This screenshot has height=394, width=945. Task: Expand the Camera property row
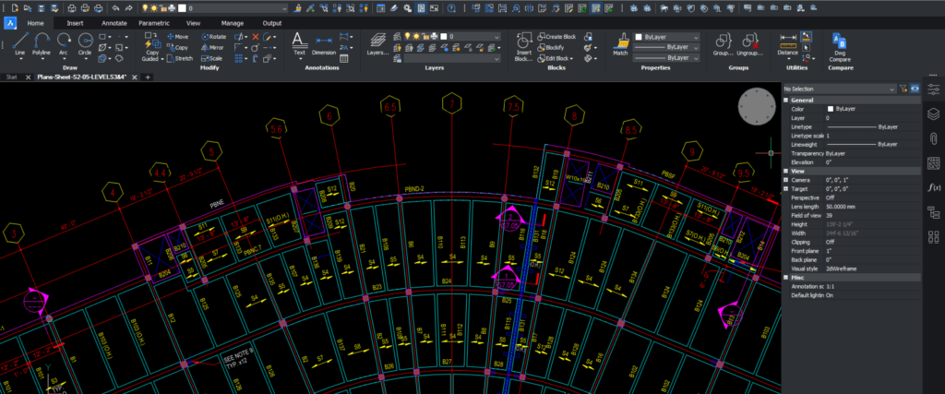(x=786, y=179)
